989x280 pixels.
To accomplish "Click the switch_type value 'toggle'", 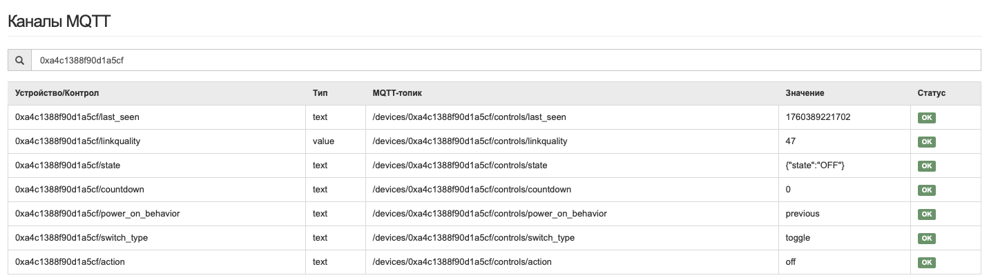I will (798, 238).
